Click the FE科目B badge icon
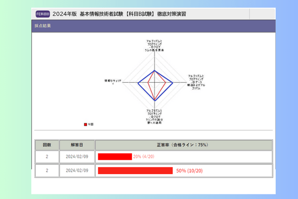Image resolution: width=298 pixels, height=199 pixels. [43, 13]
